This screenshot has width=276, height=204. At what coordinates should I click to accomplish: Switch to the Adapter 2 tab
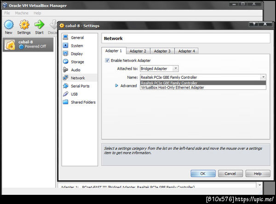tap(138, 51)
